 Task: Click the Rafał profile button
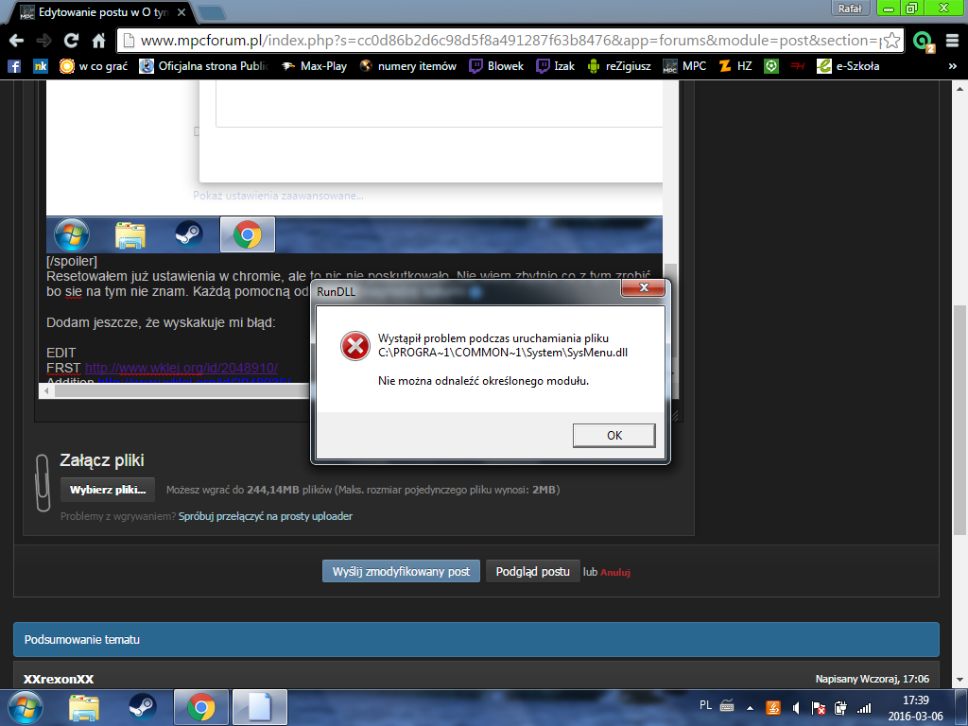click(x=850, y=8)
